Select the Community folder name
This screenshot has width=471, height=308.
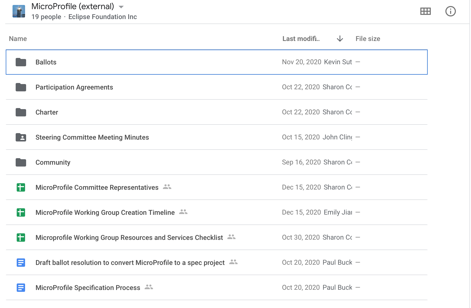[x=53, y=162]
